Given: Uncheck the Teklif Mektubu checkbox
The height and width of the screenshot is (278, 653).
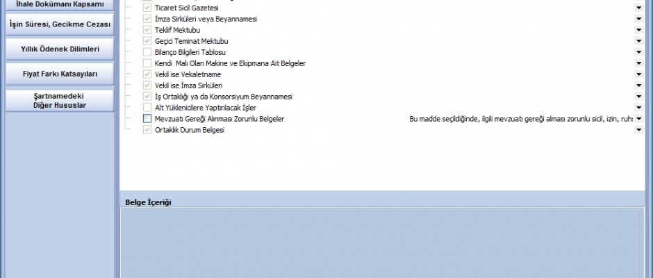Looking at the screenshot, I should point(147,30).
